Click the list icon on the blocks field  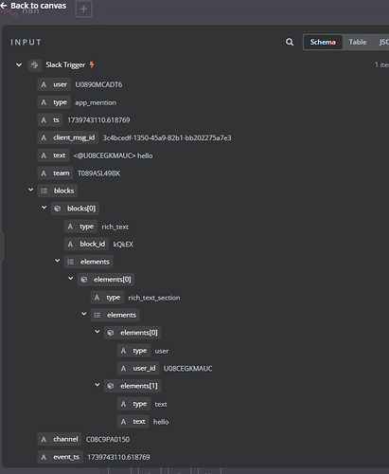[44, 191]
